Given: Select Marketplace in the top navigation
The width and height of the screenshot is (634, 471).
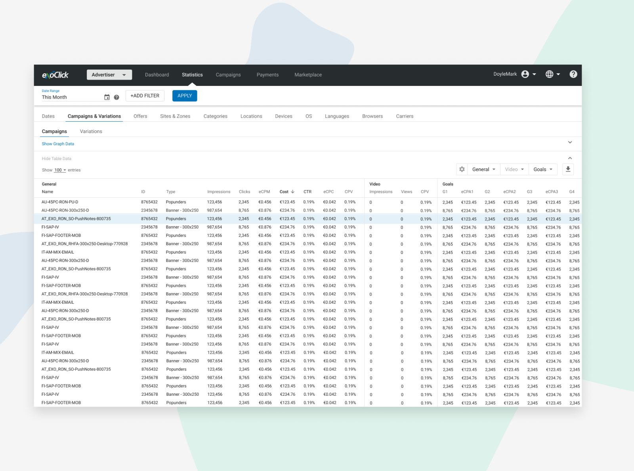Looking at the screenshot, I should 308,74.
